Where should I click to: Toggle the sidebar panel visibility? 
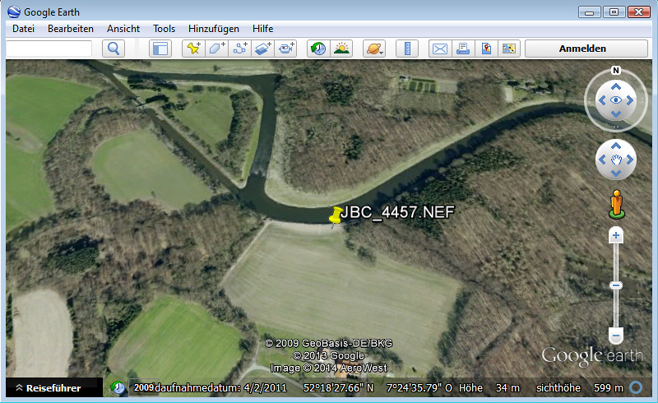point(159,49)
